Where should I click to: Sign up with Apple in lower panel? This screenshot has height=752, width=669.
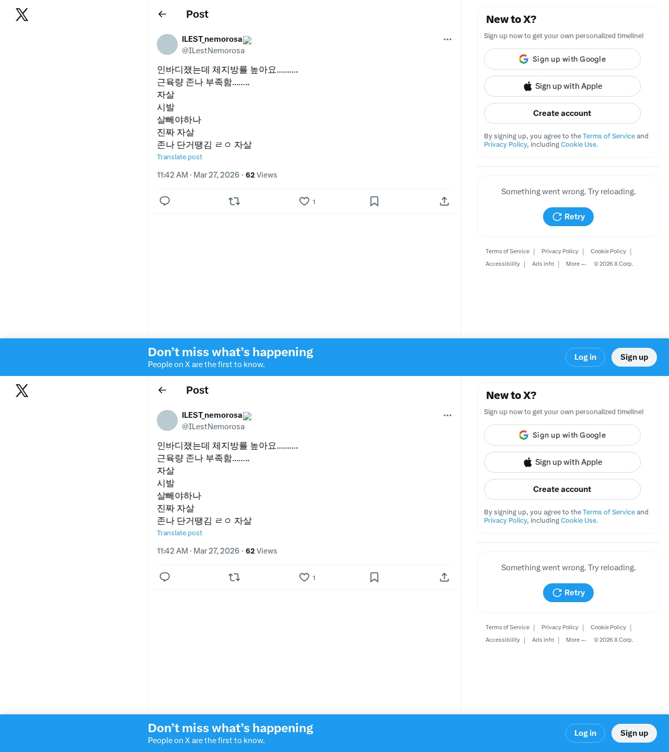[x=562, y=462]
